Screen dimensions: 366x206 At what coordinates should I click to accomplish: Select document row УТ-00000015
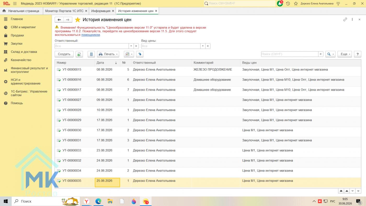point(208,71)
